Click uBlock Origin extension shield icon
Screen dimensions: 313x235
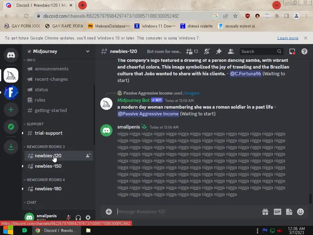point(247,16)
